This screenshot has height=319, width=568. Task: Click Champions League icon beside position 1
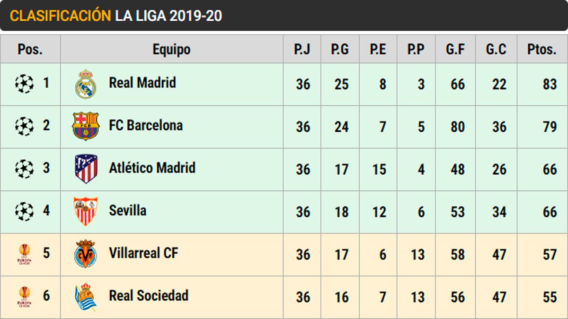pos(25,84)
